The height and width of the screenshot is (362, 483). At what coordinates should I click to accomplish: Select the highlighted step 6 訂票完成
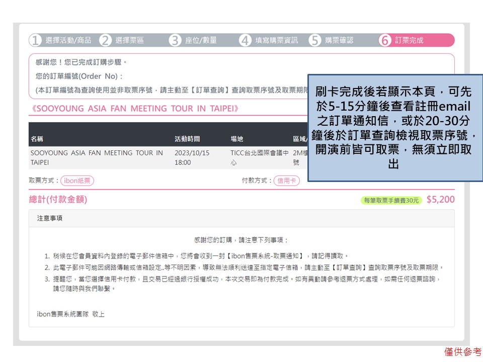coord(416,40)
